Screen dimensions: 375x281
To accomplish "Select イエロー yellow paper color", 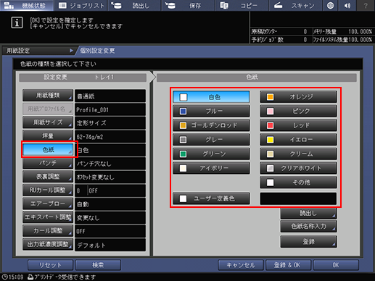I will coord(298,140).
